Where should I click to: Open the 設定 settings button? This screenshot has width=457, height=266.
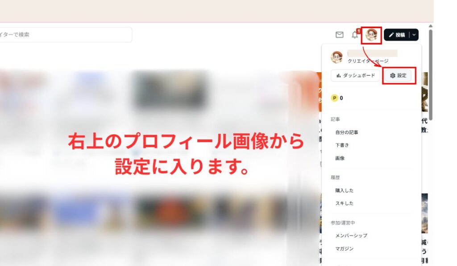398,76
